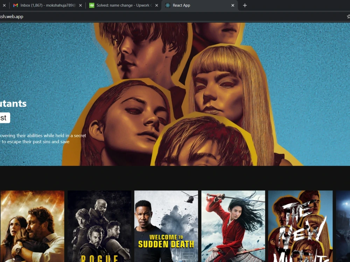Switch to the Gmail Inbox tab

45,5
